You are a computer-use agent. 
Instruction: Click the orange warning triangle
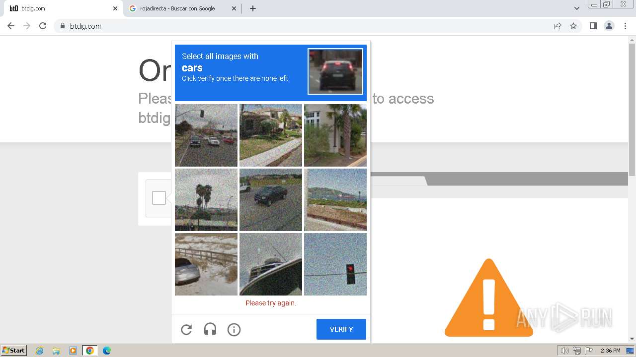(489, 297)
